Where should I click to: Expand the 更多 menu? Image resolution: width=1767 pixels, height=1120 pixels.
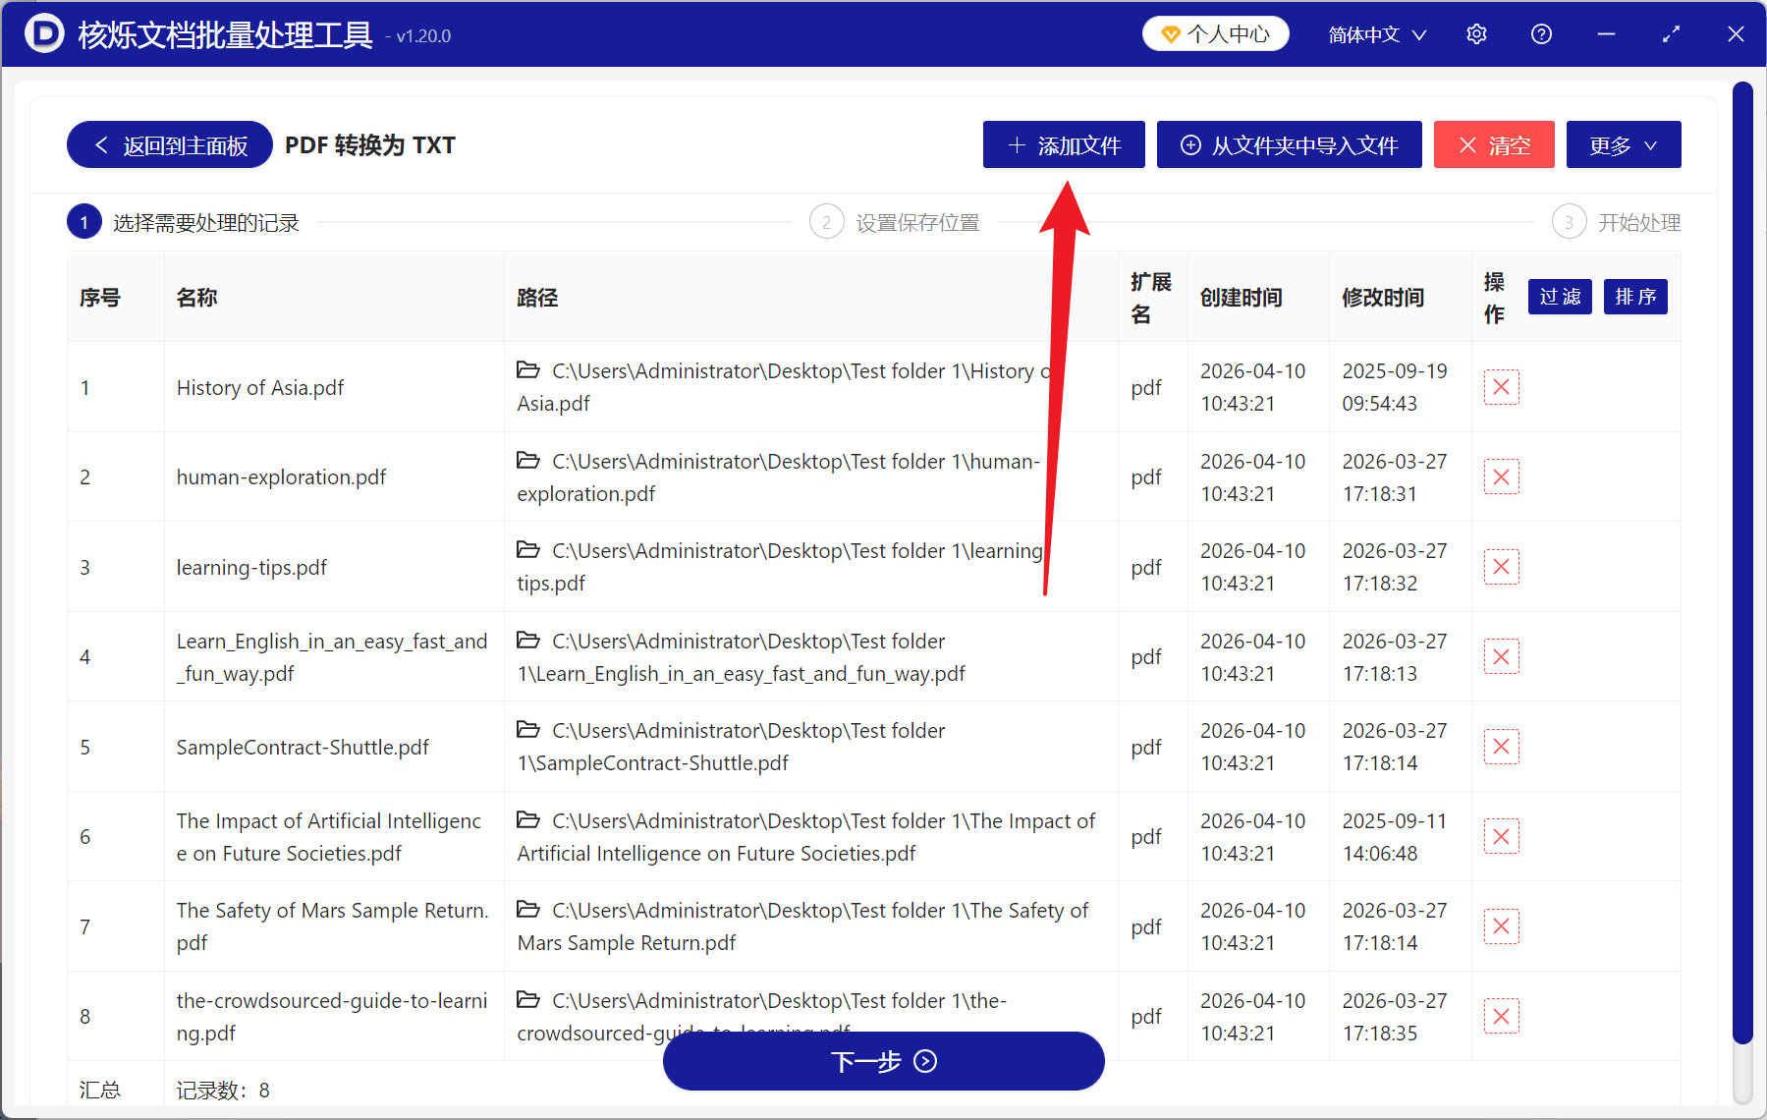(1622, 144)
